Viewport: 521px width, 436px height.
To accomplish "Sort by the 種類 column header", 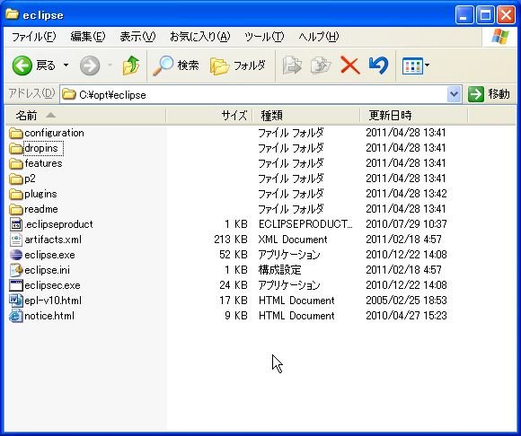I will point(306,116).
